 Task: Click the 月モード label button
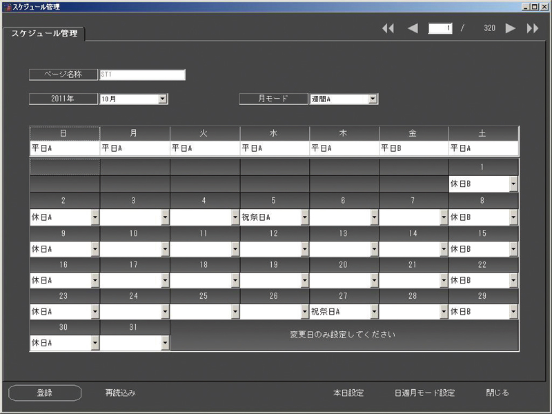click(x=273, y=99)
